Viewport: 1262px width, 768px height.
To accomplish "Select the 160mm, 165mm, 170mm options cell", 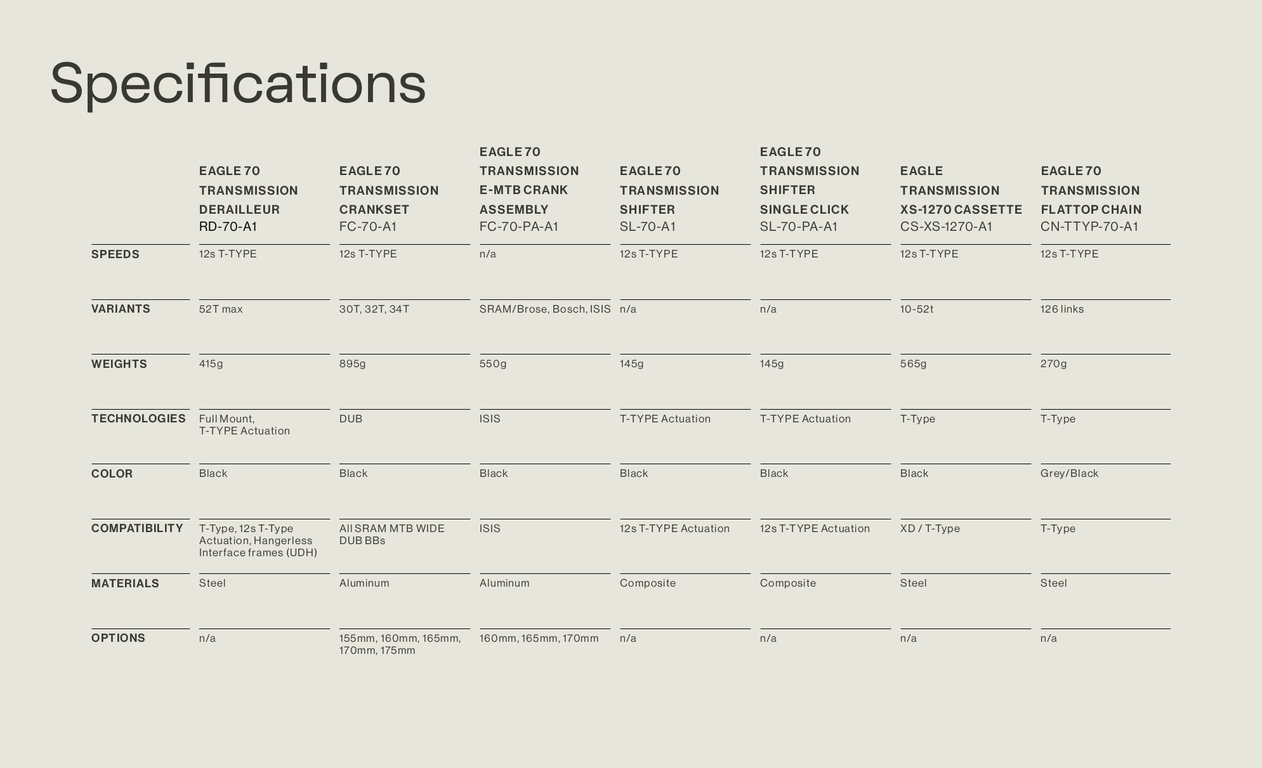I will 539,639.
